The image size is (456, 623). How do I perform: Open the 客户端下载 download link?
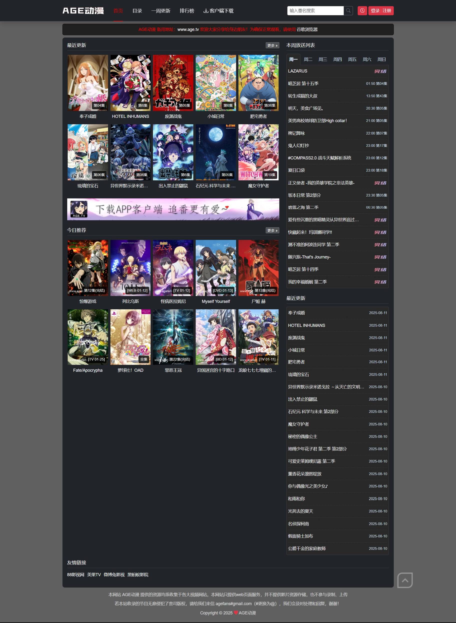(218, 11)
